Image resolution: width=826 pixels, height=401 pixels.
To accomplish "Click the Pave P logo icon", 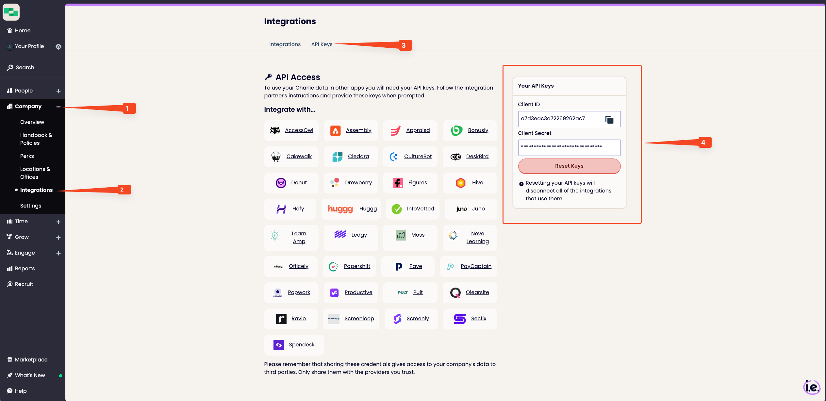I will tap(399, 266).
